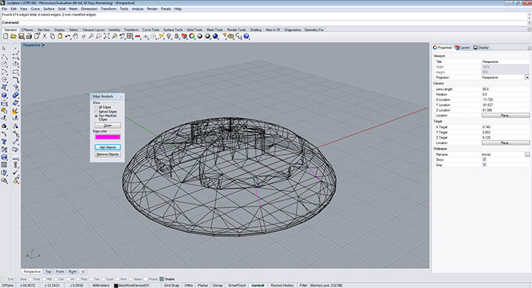
Task: Click the Zoom button in Edge Analysis
Action: tap(107, 126)
